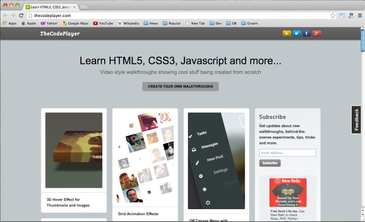Open the RSS feed icon
The width and height of the screenshot is (365, 222).
tap(287, 34)
